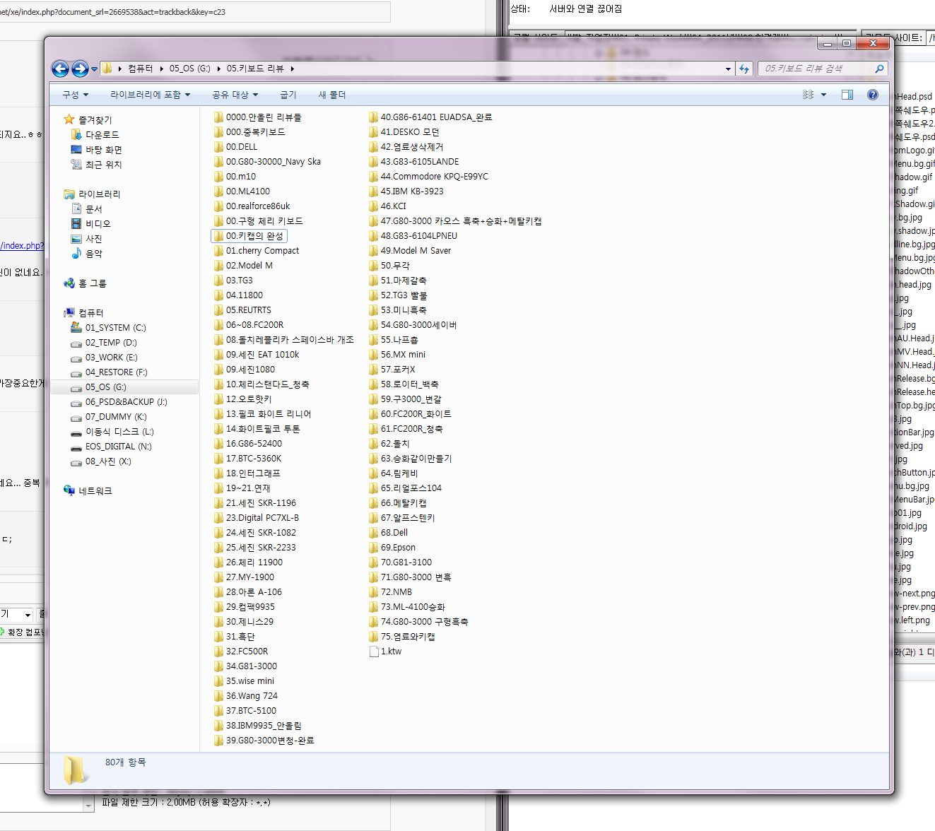Open the 음악 library
The width and height of the screenshot is (935, 831).
point(87,254)
